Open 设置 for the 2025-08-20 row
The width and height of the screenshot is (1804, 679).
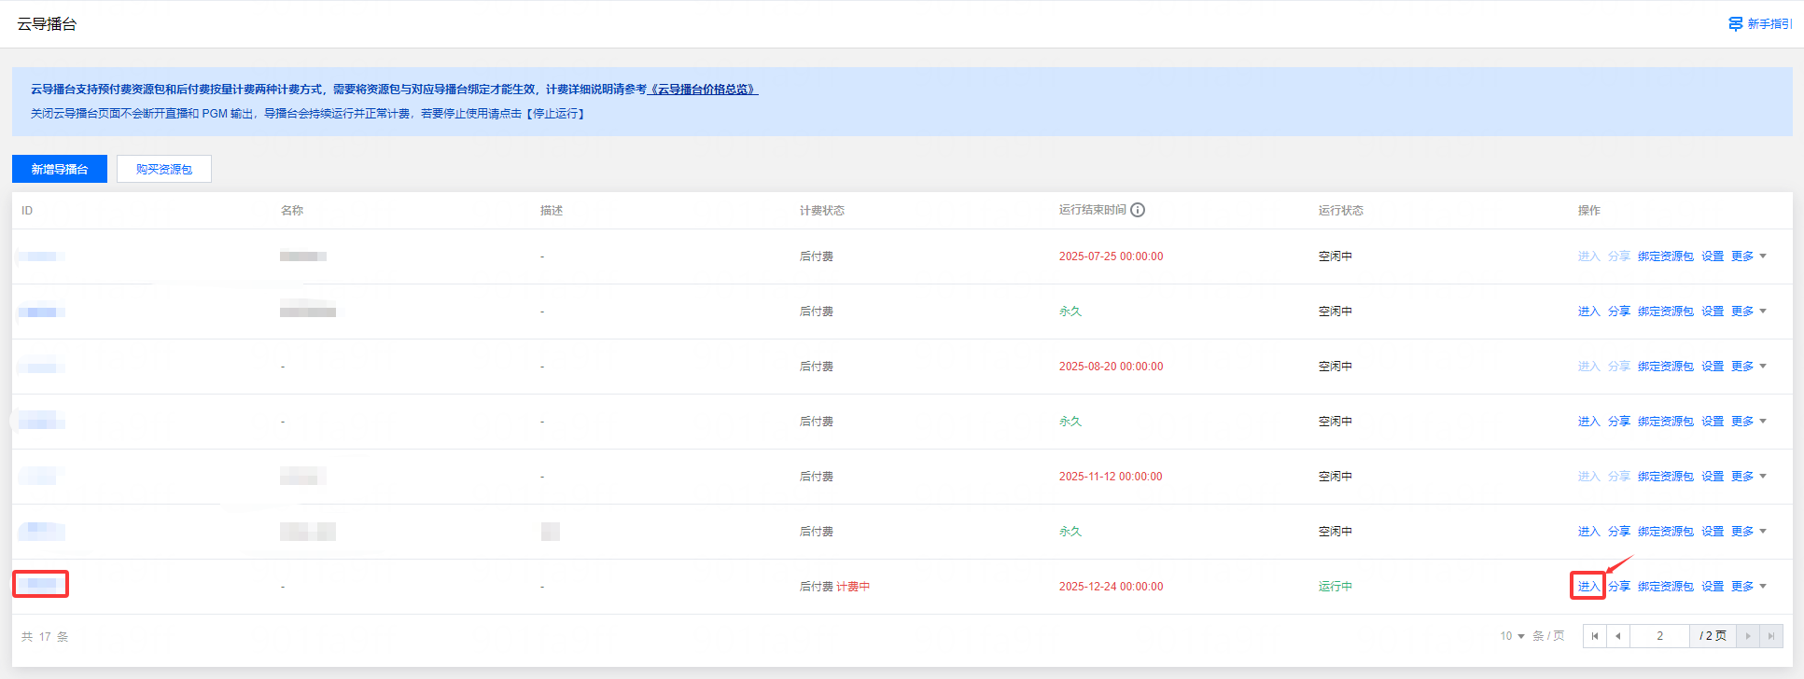click(1713, 367)
